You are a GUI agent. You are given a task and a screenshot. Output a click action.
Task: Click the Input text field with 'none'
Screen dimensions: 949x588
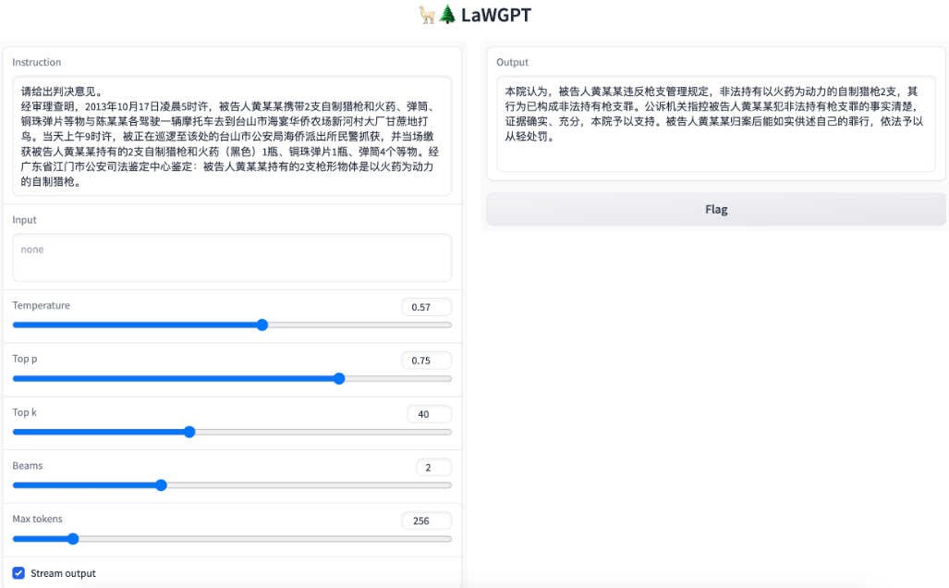[232, 257]
